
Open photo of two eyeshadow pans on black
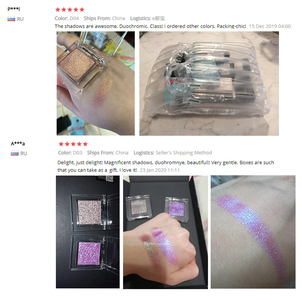click(x=88, y=232)
